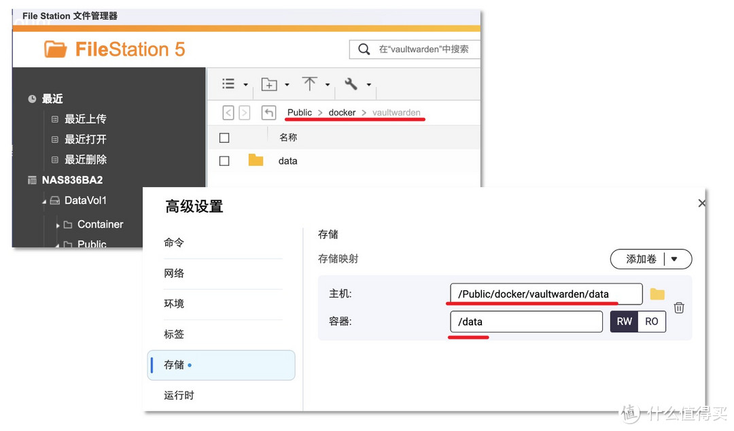Switch to the 网络 settings tab
The image size is (734, 431).
(x=174, y=273)
